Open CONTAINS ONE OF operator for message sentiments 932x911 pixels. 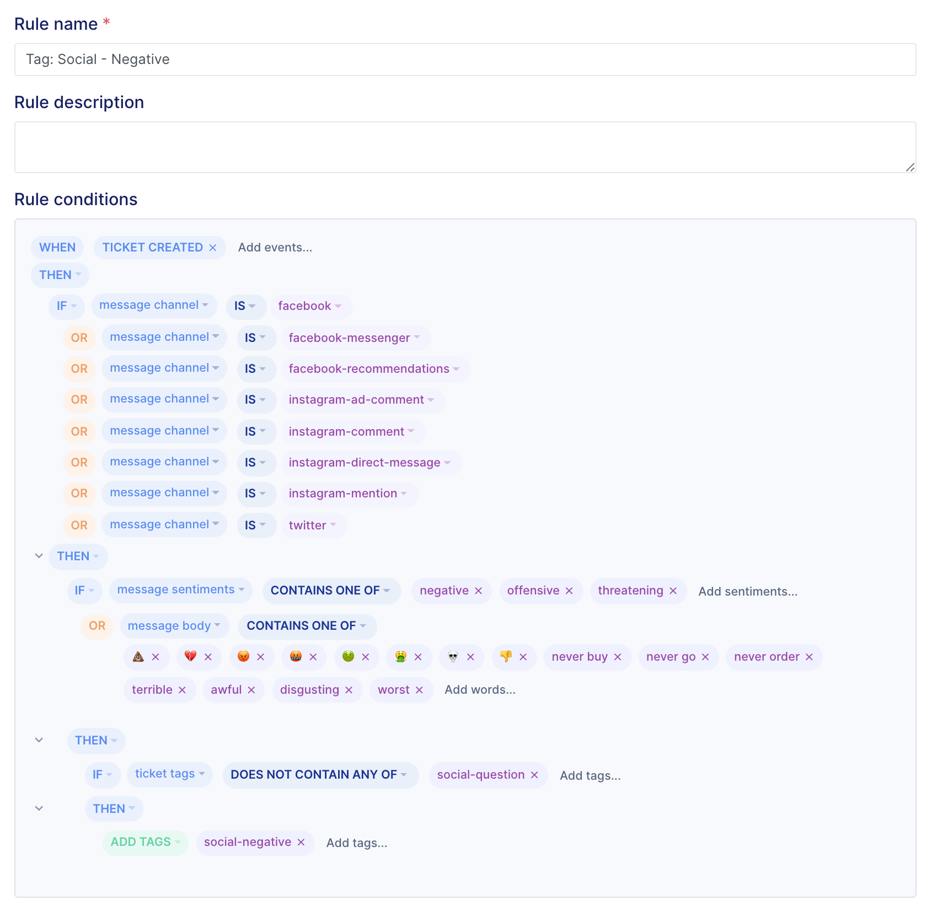tap(331, 591)
